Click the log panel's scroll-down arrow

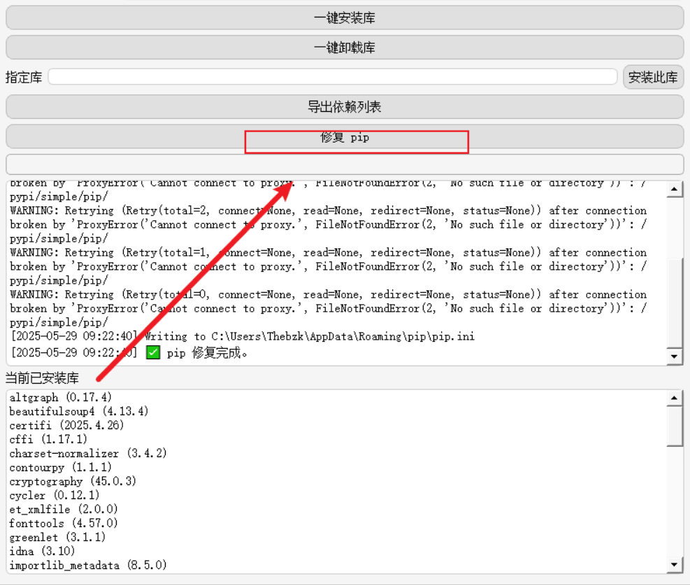[675, 356]
